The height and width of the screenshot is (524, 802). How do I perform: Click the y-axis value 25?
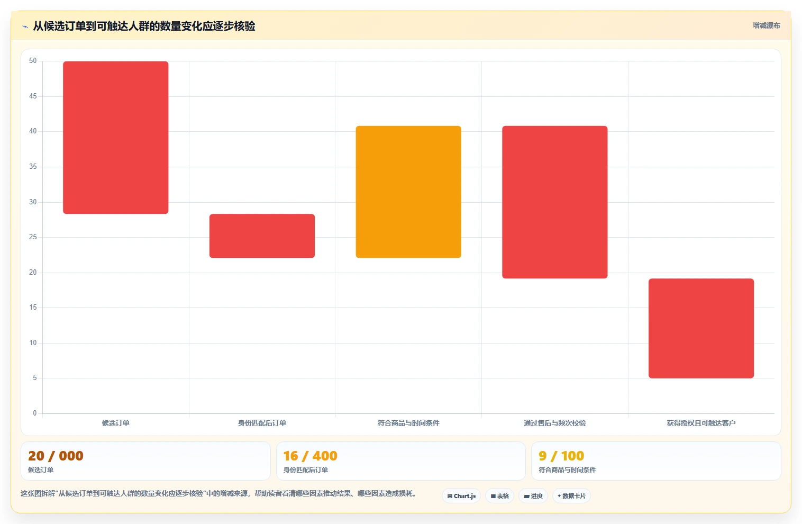pos(33,237)
